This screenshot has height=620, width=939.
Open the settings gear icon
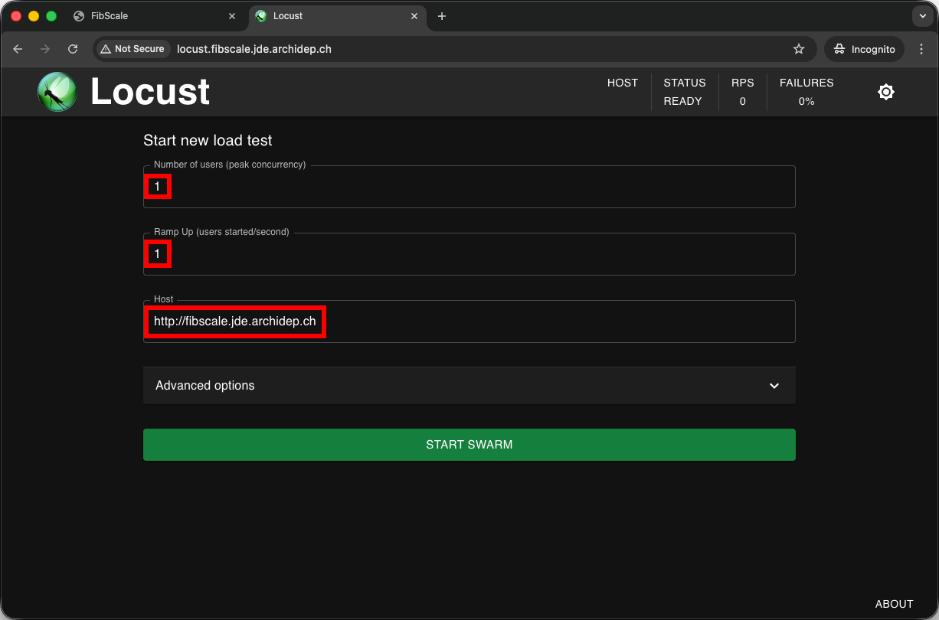point(885,91)
